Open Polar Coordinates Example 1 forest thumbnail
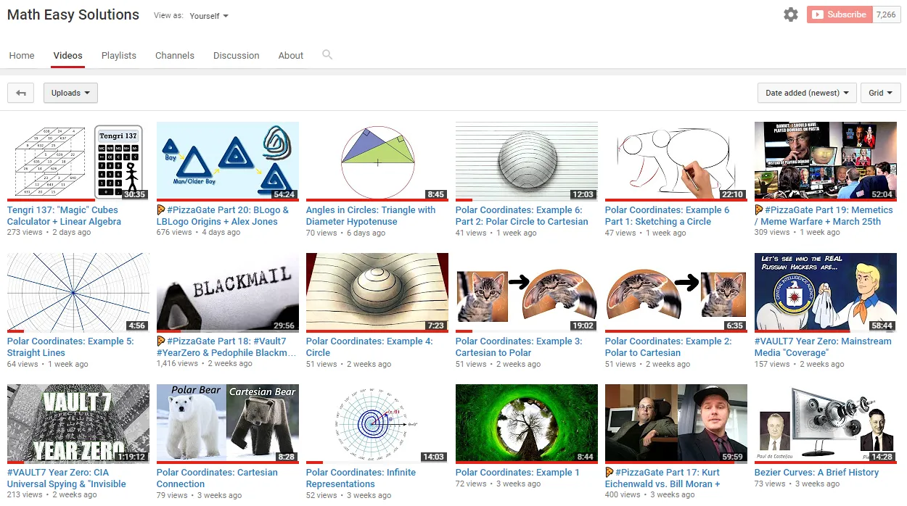 pyautogui.click(x=527, y=423)
